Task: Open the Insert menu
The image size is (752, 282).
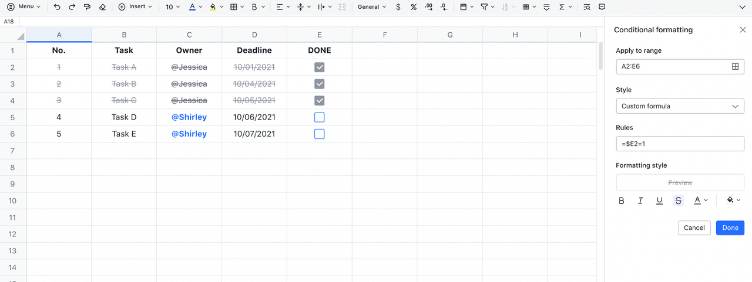Action: tap(135, 7)
